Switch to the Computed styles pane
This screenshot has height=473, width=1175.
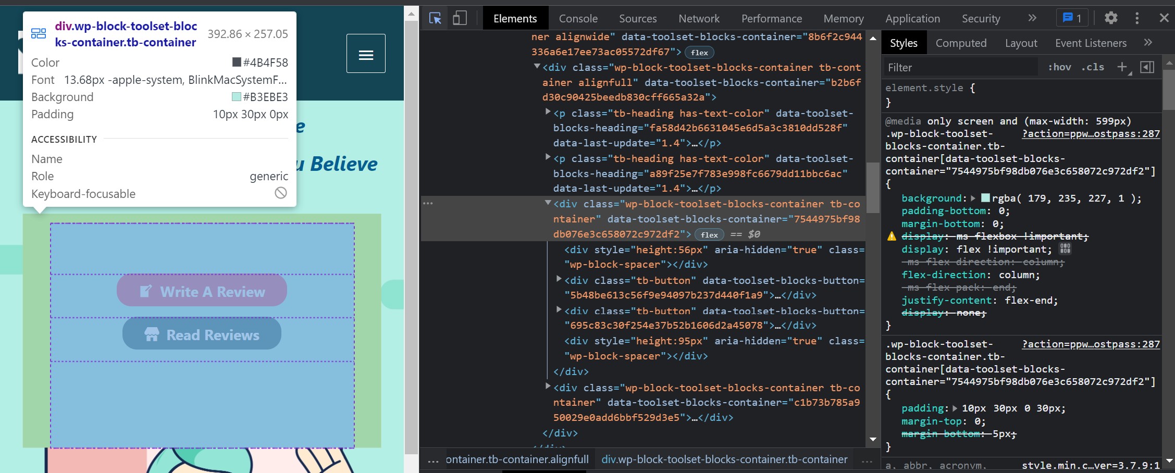(x=961, y=43)
